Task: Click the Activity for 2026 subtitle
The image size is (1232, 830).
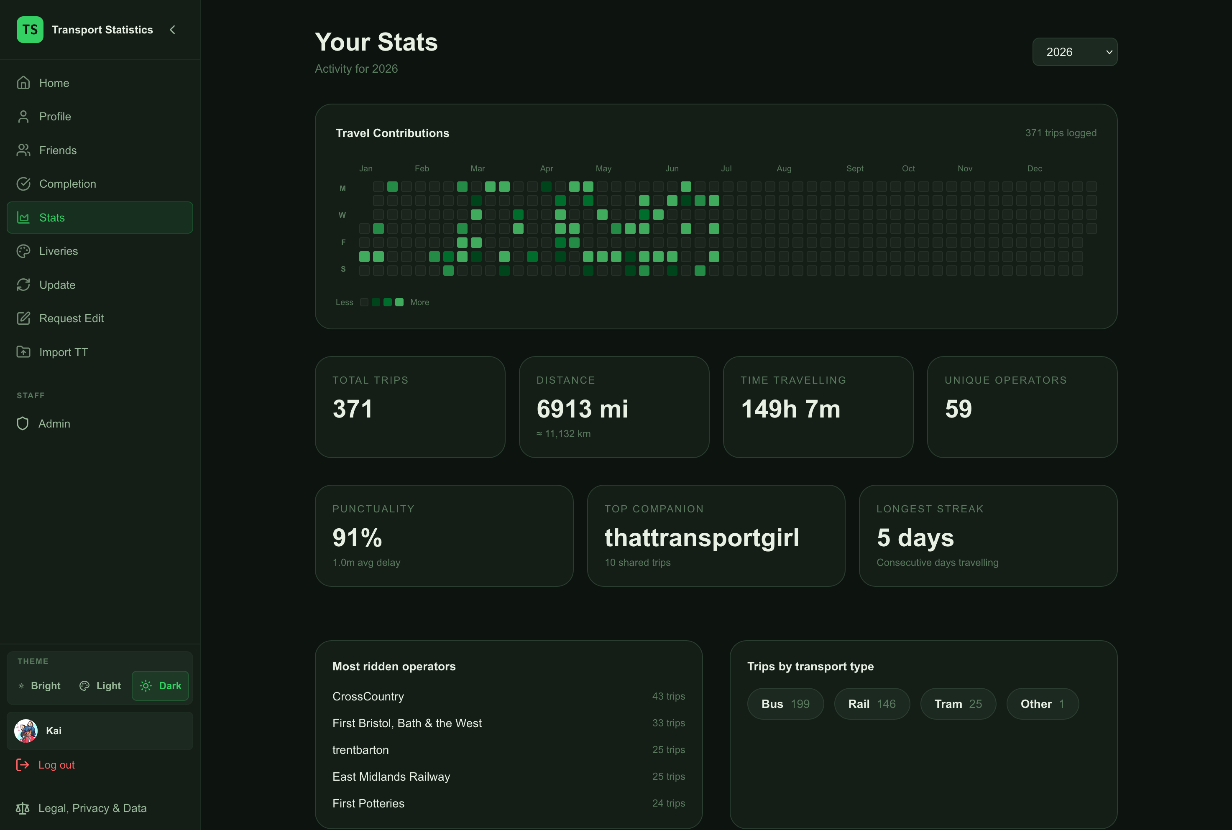Action: pyautogui.click(x=356, y=69)
